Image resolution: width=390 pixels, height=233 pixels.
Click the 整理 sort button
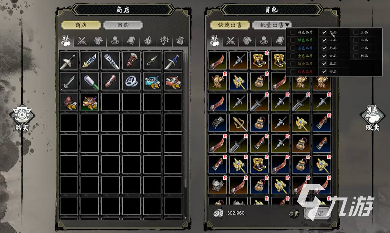click(x=317, y=213)
